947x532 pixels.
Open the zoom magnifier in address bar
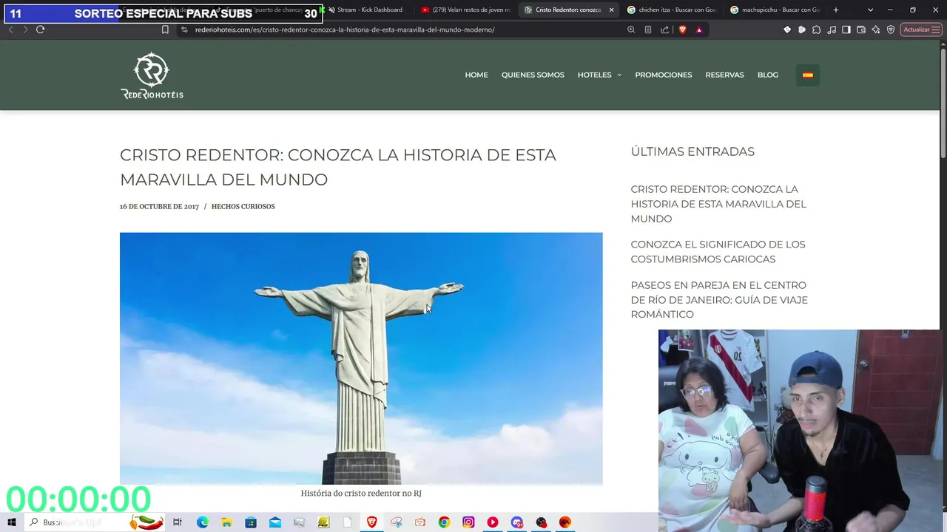tap(631, 30)
